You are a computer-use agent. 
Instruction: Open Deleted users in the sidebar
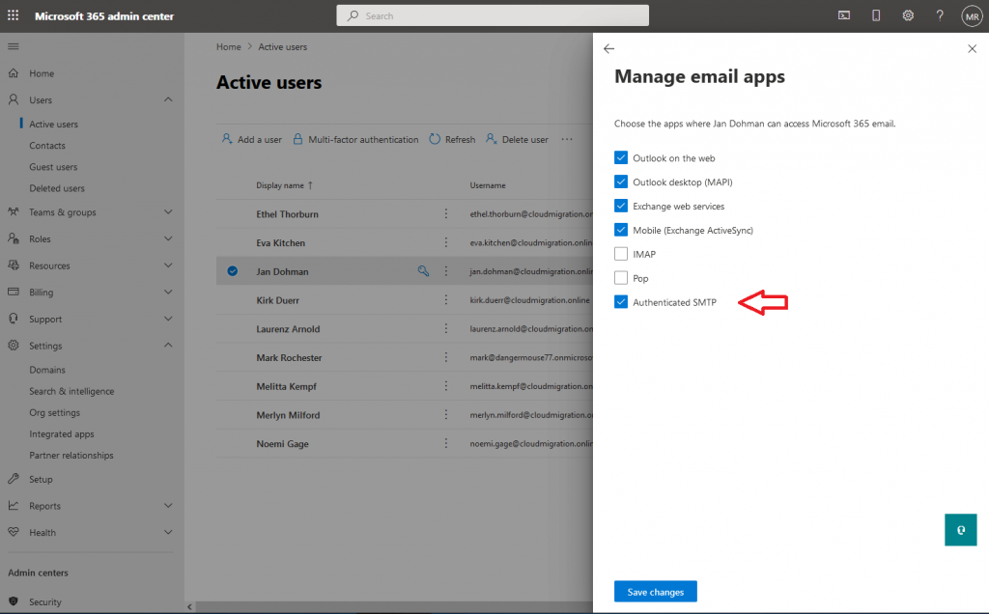tap(57, 188)
